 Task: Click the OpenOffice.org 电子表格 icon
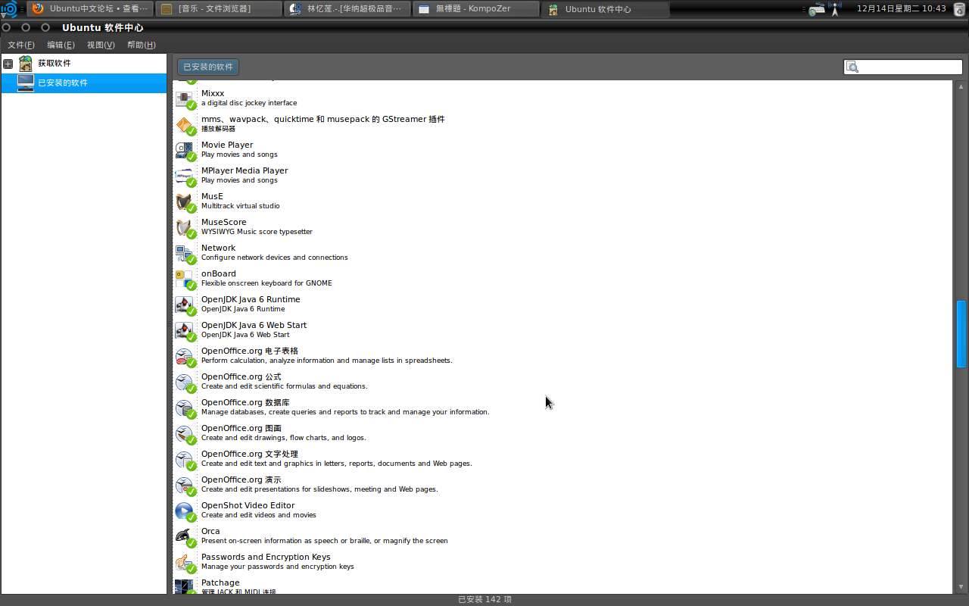185,356
